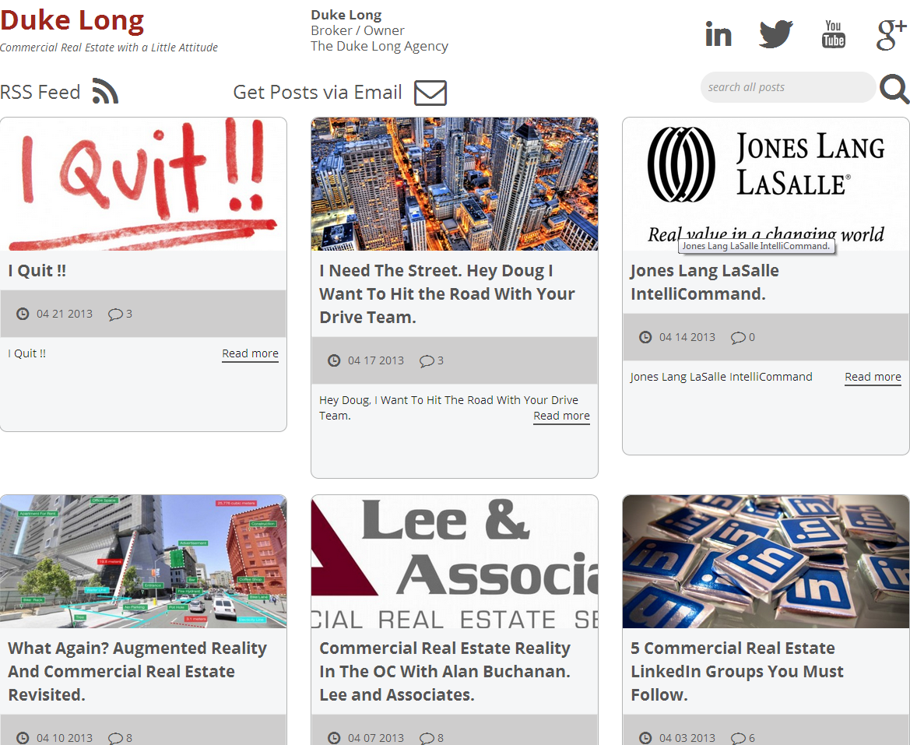Click the search magnifier icon

894,90
